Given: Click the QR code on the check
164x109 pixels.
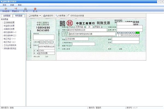Looking at the screenshot, I should pos(62,23).
